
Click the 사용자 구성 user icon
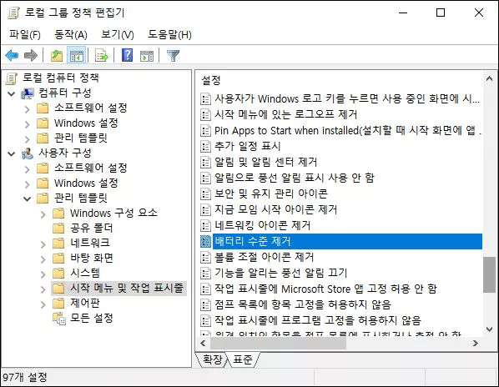point(28,153)
